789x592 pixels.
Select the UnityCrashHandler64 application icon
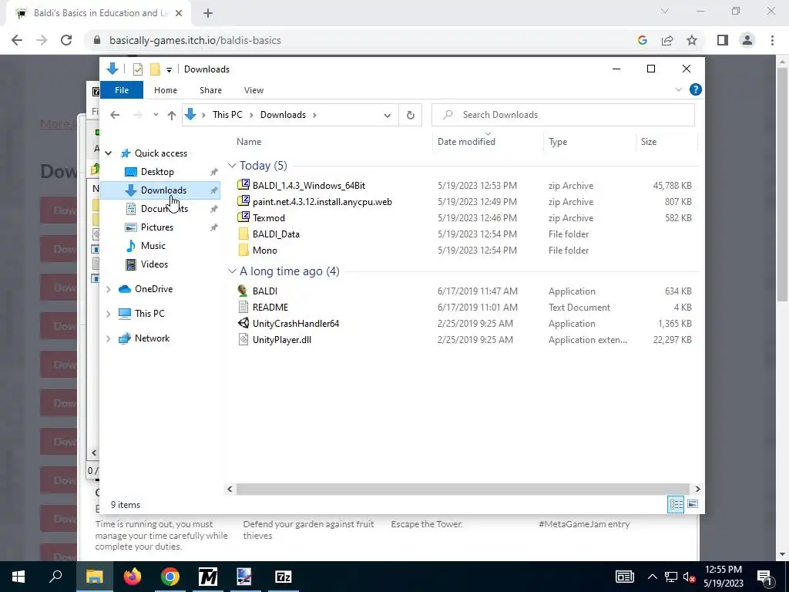[243, 323]
